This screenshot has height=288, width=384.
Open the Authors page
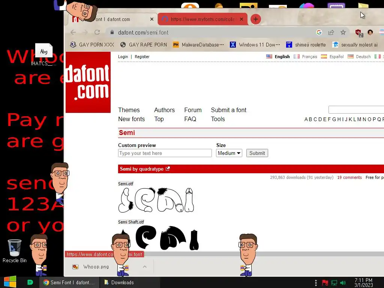(x=164, y=110)
